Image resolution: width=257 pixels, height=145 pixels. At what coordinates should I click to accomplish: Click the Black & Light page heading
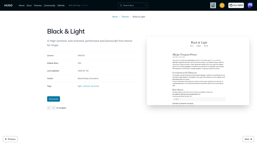pyautogui.click(x=66, y=31)
